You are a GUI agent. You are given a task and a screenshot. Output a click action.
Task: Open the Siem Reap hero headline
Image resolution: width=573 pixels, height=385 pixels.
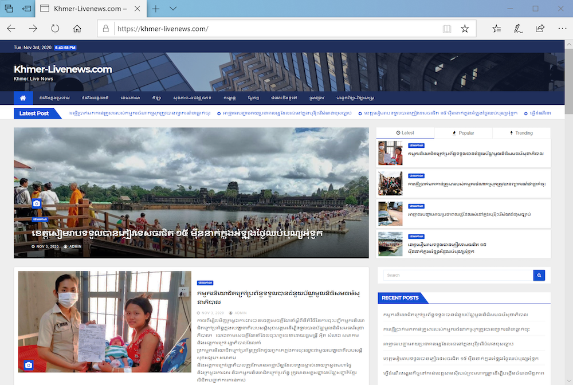coord(177,233)
